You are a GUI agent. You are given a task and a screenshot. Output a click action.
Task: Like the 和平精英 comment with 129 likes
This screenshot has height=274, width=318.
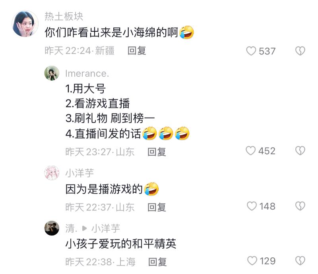tap(252, 260)
